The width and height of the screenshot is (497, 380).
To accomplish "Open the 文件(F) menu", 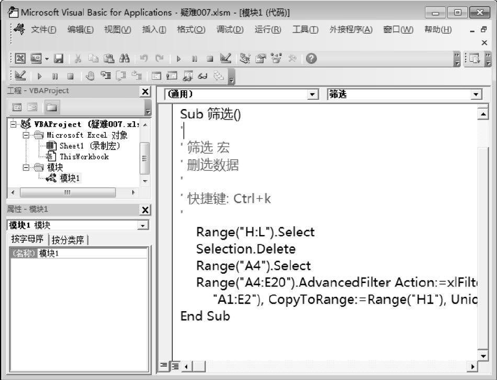I will pos(43,30).
